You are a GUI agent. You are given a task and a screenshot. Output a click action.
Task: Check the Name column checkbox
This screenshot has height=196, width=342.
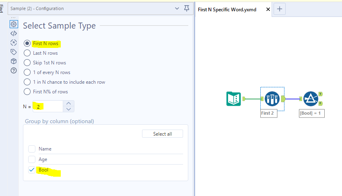[32, 149]
